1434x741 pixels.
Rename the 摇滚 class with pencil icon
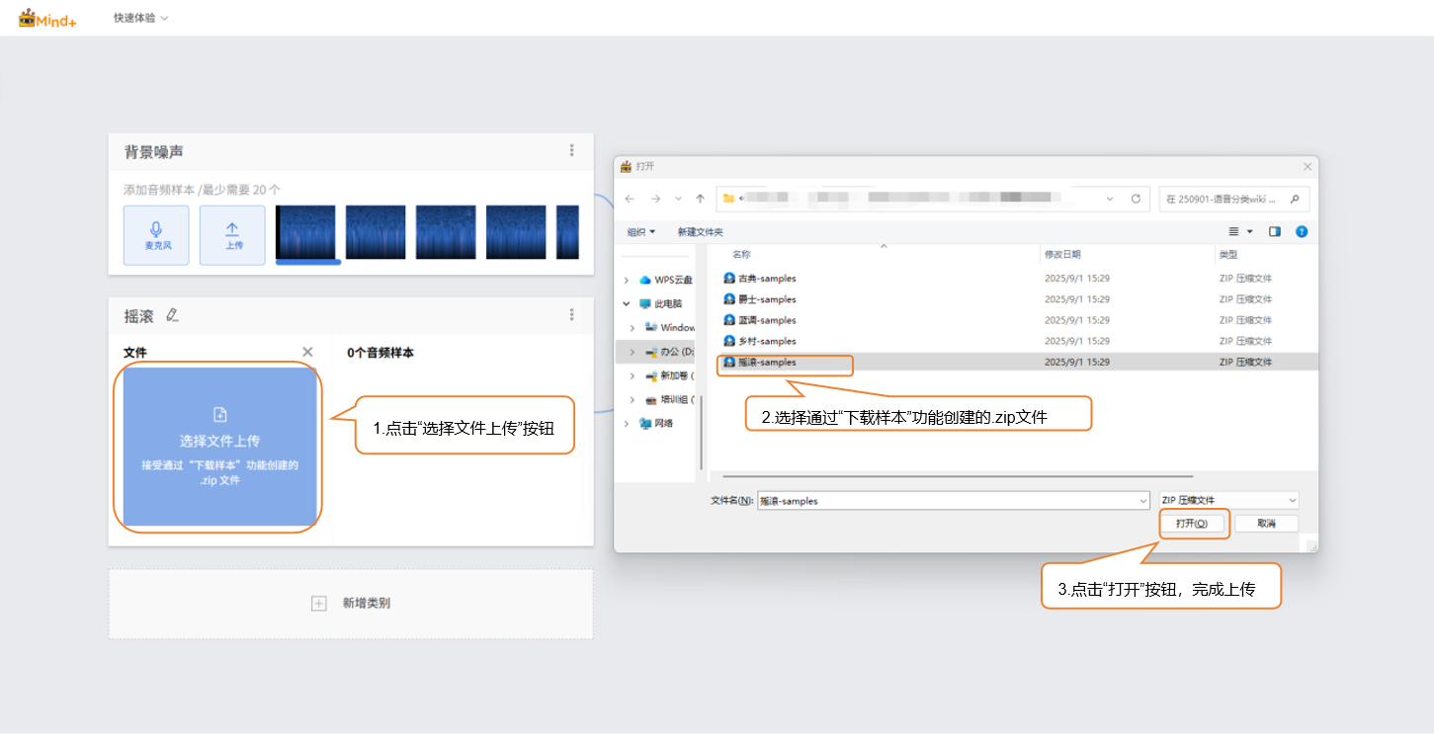pyautogui.click(x=173, y=315)
